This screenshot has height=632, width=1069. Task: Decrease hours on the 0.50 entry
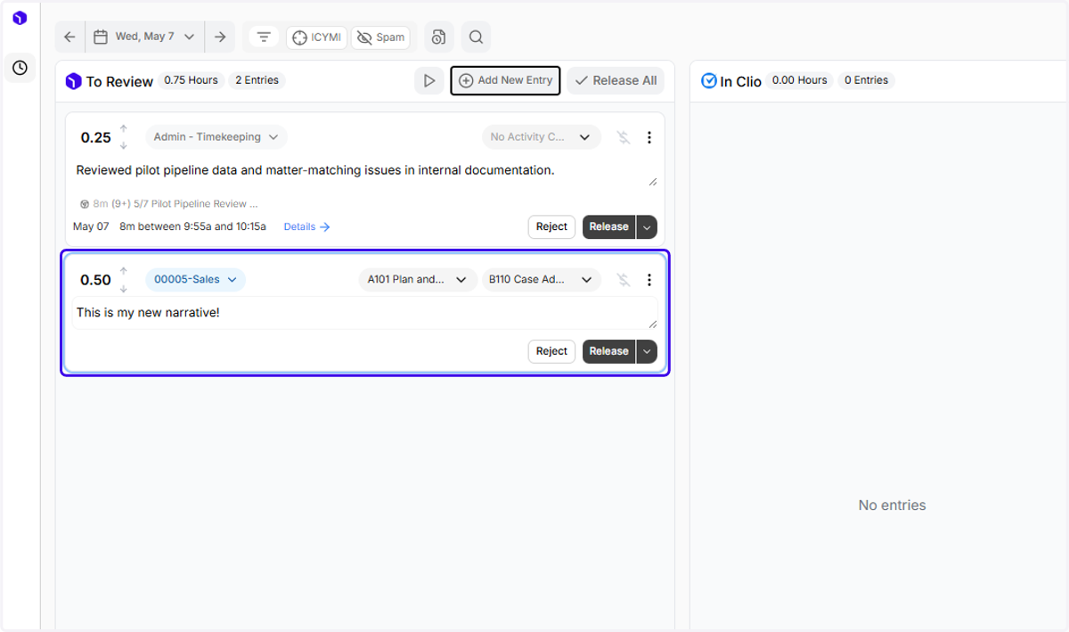[124, 288]
